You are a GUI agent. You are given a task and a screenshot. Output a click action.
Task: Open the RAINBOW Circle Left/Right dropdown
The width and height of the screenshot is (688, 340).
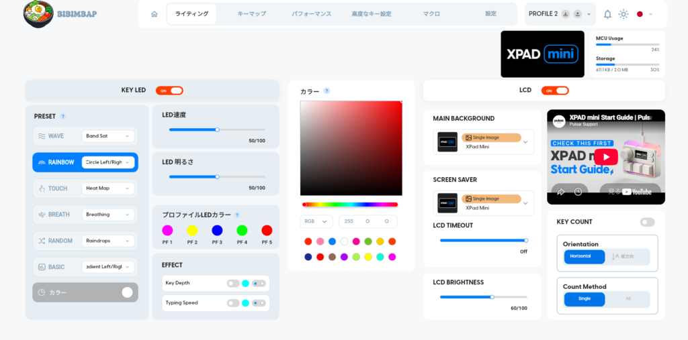click(x=108, y=162)
